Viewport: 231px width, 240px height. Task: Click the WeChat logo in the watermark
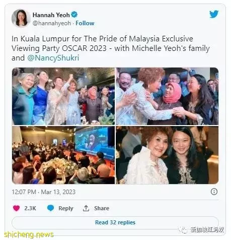[184, 230]
